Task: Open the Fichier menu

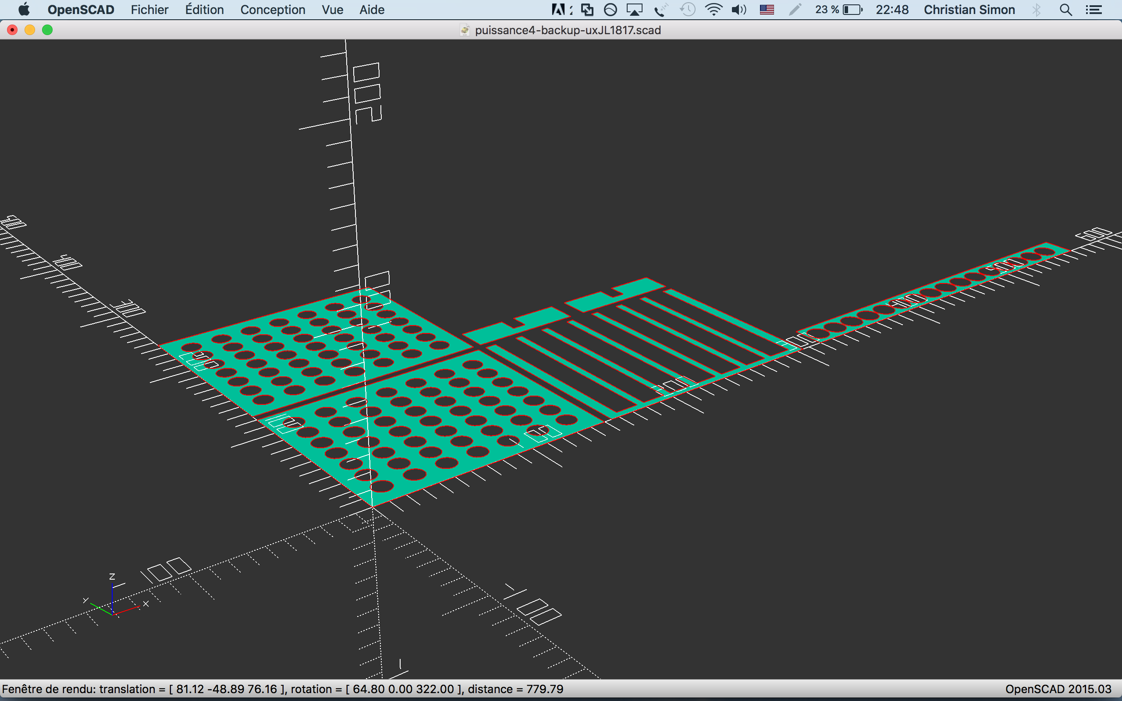Action: tap(149, 10)
